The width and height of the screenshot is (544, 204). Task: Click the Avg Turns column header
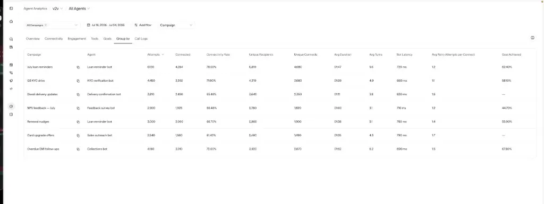(x=376, y=55)
